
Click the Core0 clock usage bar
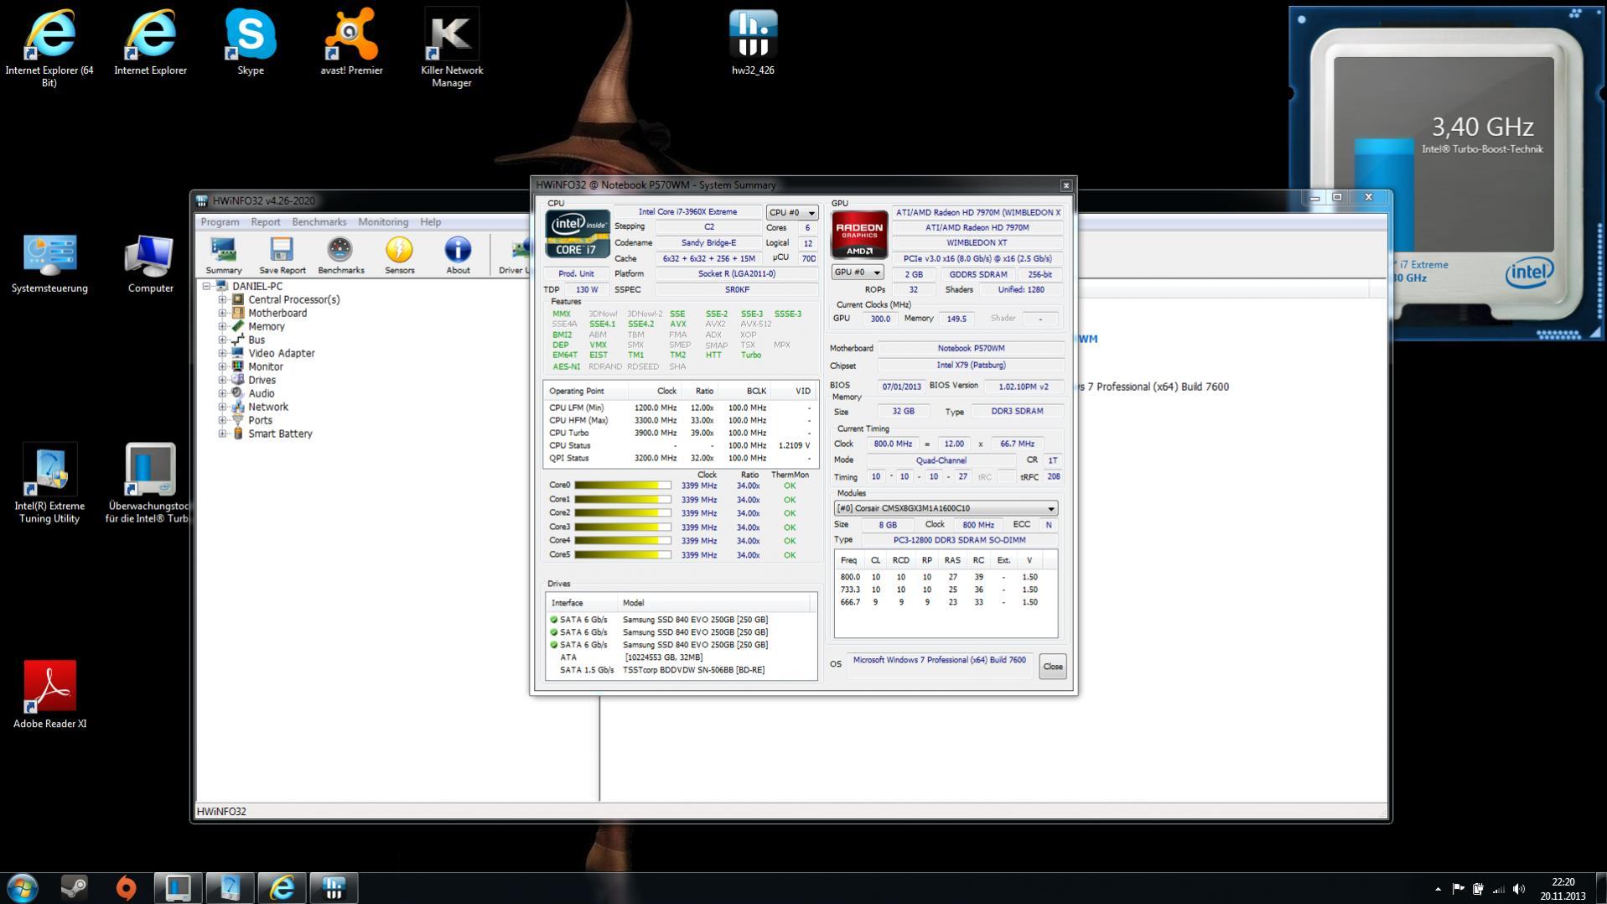[x=622, y=486]
